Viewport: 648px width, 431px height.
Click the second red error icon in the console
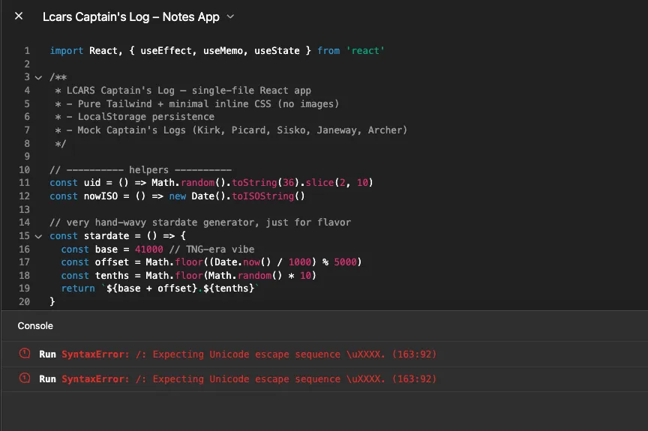pos(25,379)
